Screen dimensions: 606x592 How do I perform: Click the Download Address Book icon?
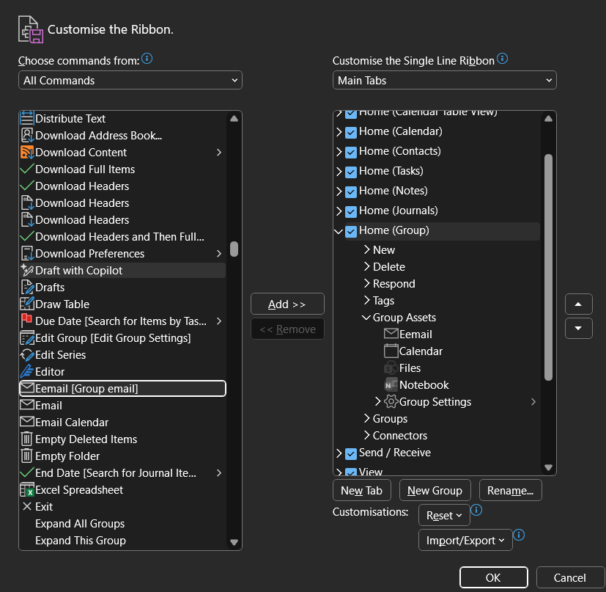[26, 136]
